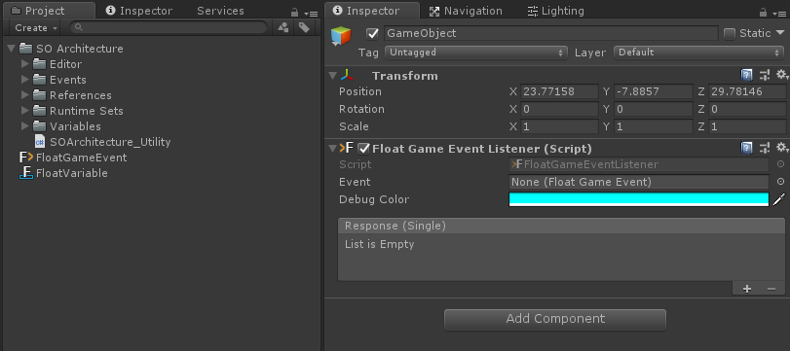Collapse the Float Game Event Listener foldout

[x=332, y=149]
